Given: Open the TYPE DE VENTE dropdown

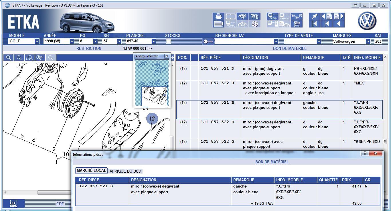Looking at the screenshot, I should 319,41.
